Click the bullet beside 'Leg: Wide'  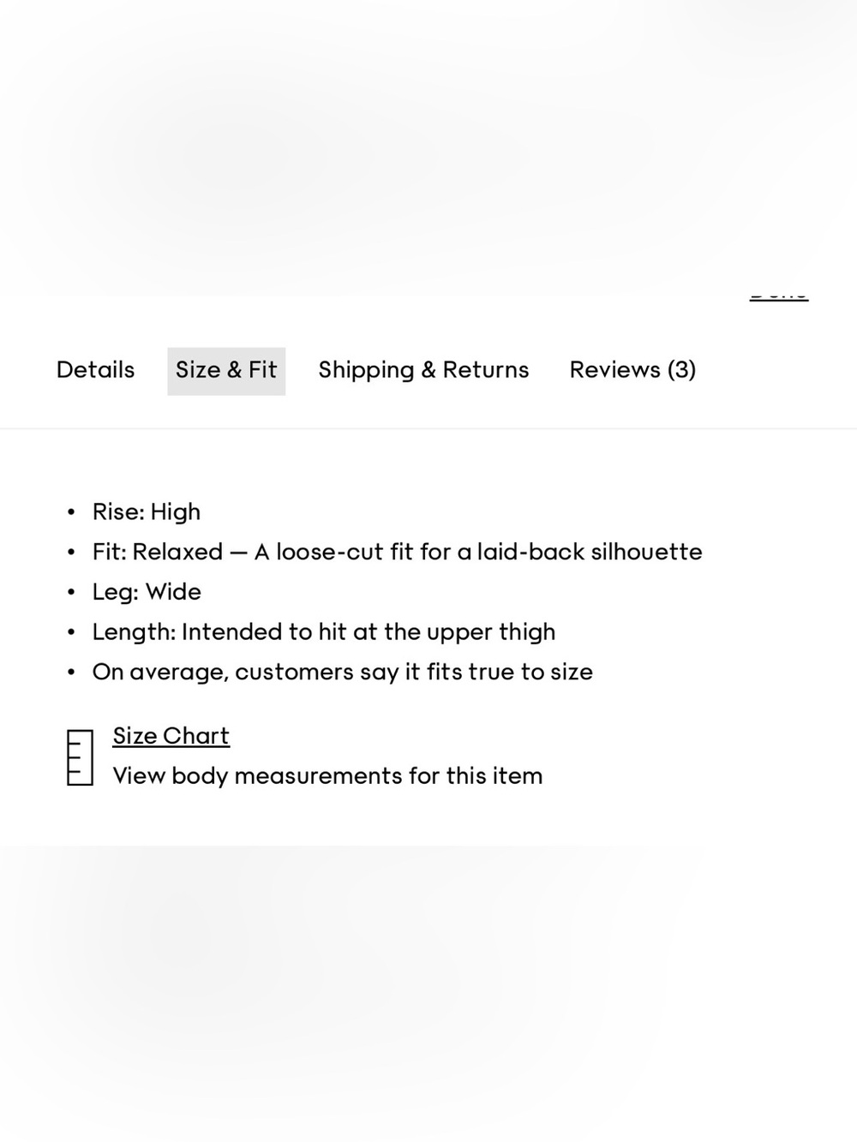71,593
